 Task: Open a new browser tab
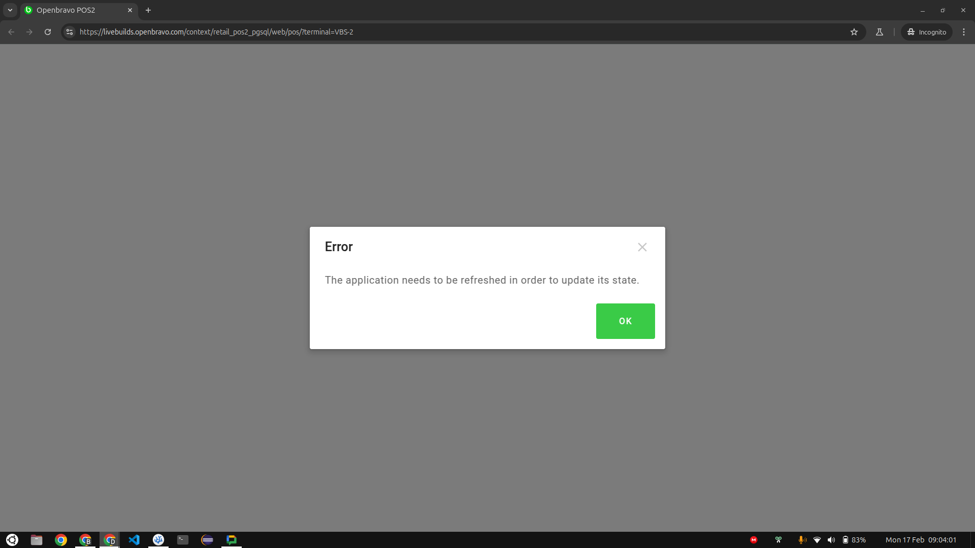pos(148,10)
